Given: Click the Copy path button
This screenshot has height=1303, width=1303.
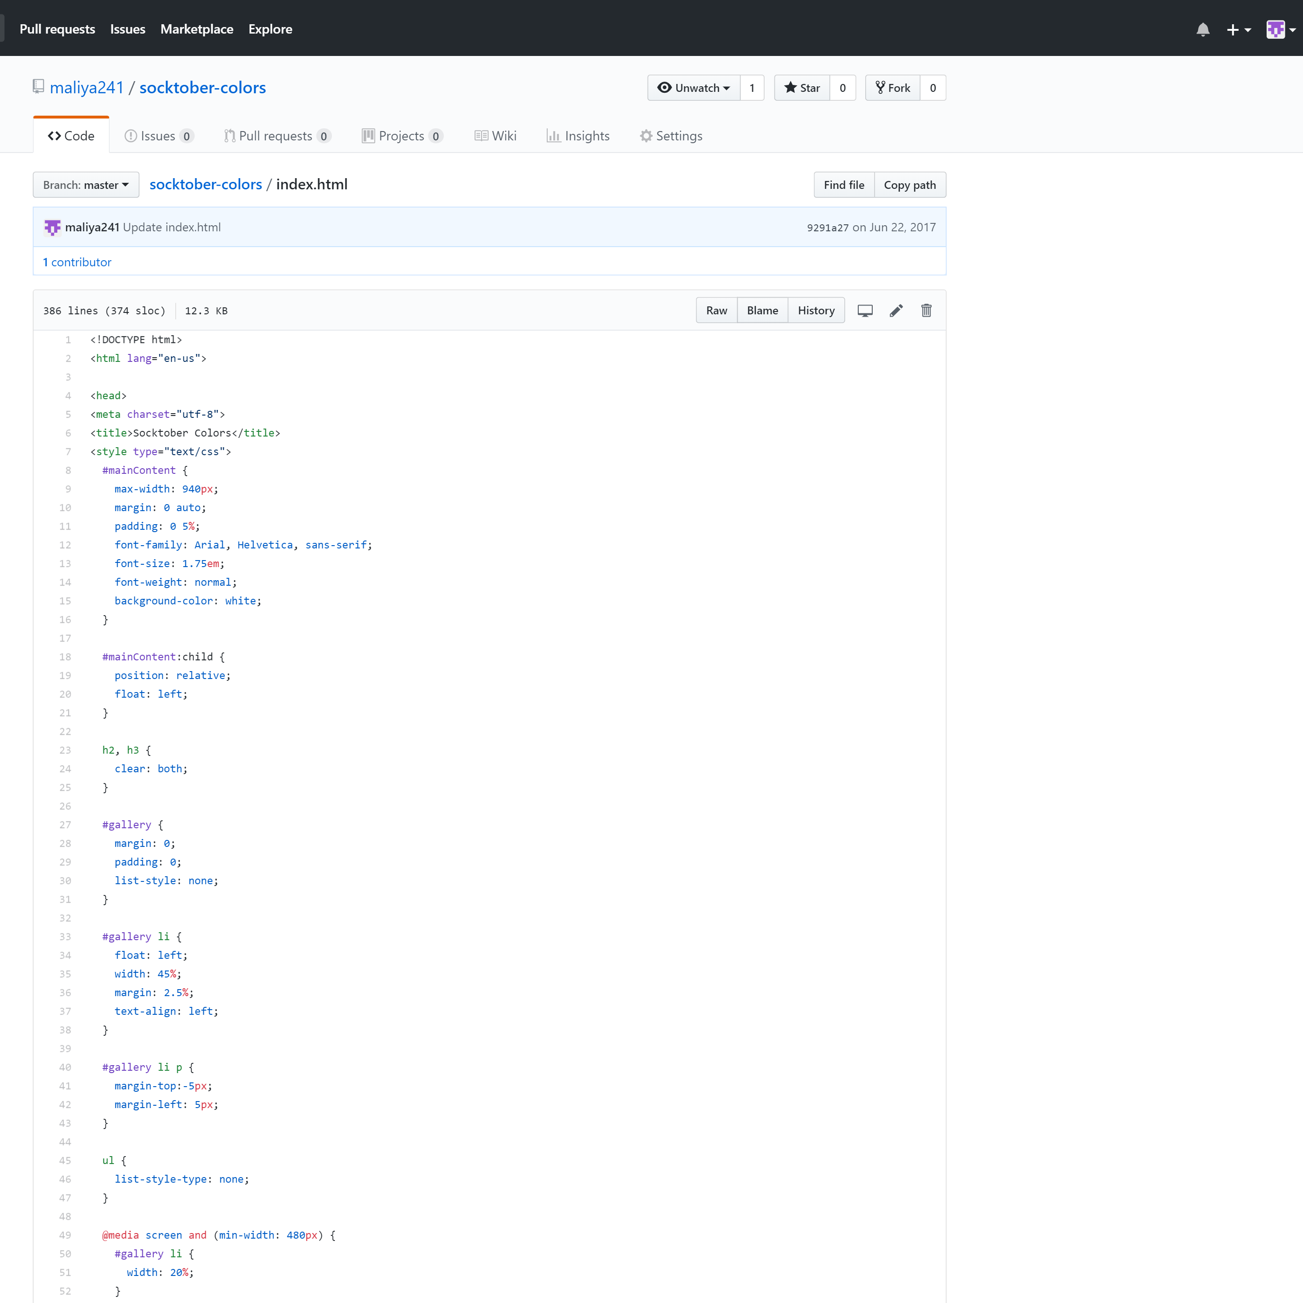Looking at the screenshot, I should click(x=910, y=185).
